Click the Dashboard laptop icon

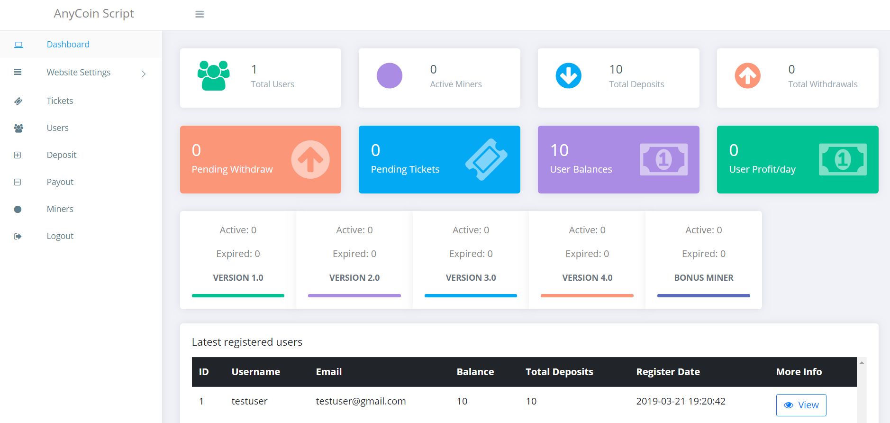click(18, 45)
